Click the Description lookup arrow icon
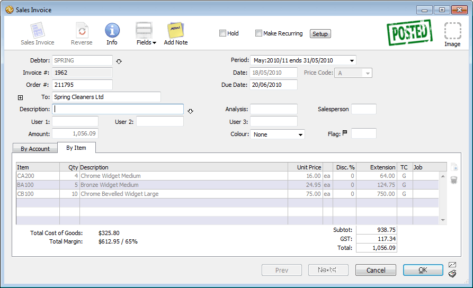 [190, 111]
